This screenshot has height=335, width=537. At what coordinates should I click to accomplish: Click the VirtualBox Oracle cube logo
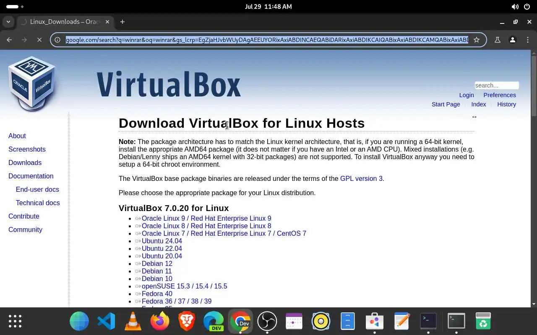pos(31,84)
